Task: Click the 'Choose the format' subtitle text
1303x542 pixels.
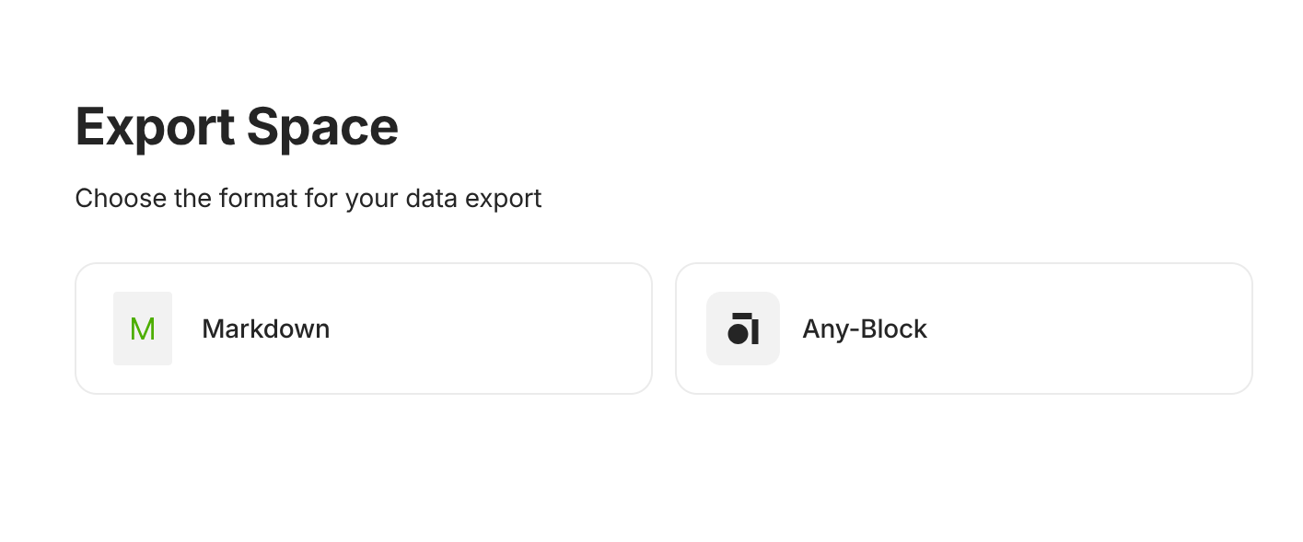Action: coord(308,198)
